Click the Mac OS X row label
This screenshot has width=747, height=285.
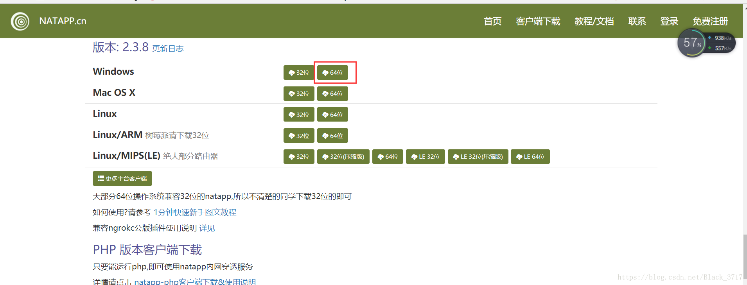tap(114, 93)
